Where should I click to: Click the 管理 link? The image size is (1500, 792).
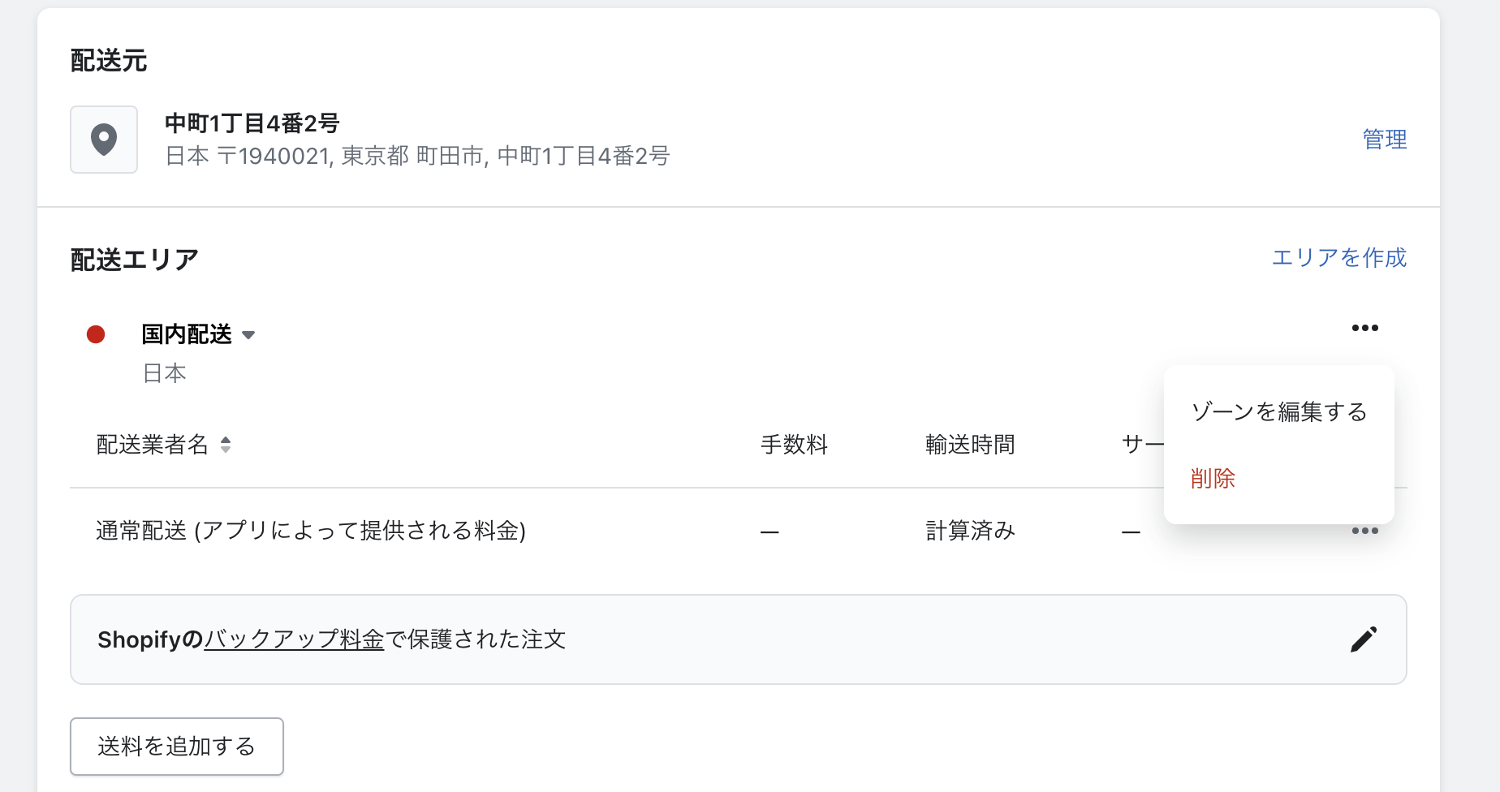tap(1385, 140)
